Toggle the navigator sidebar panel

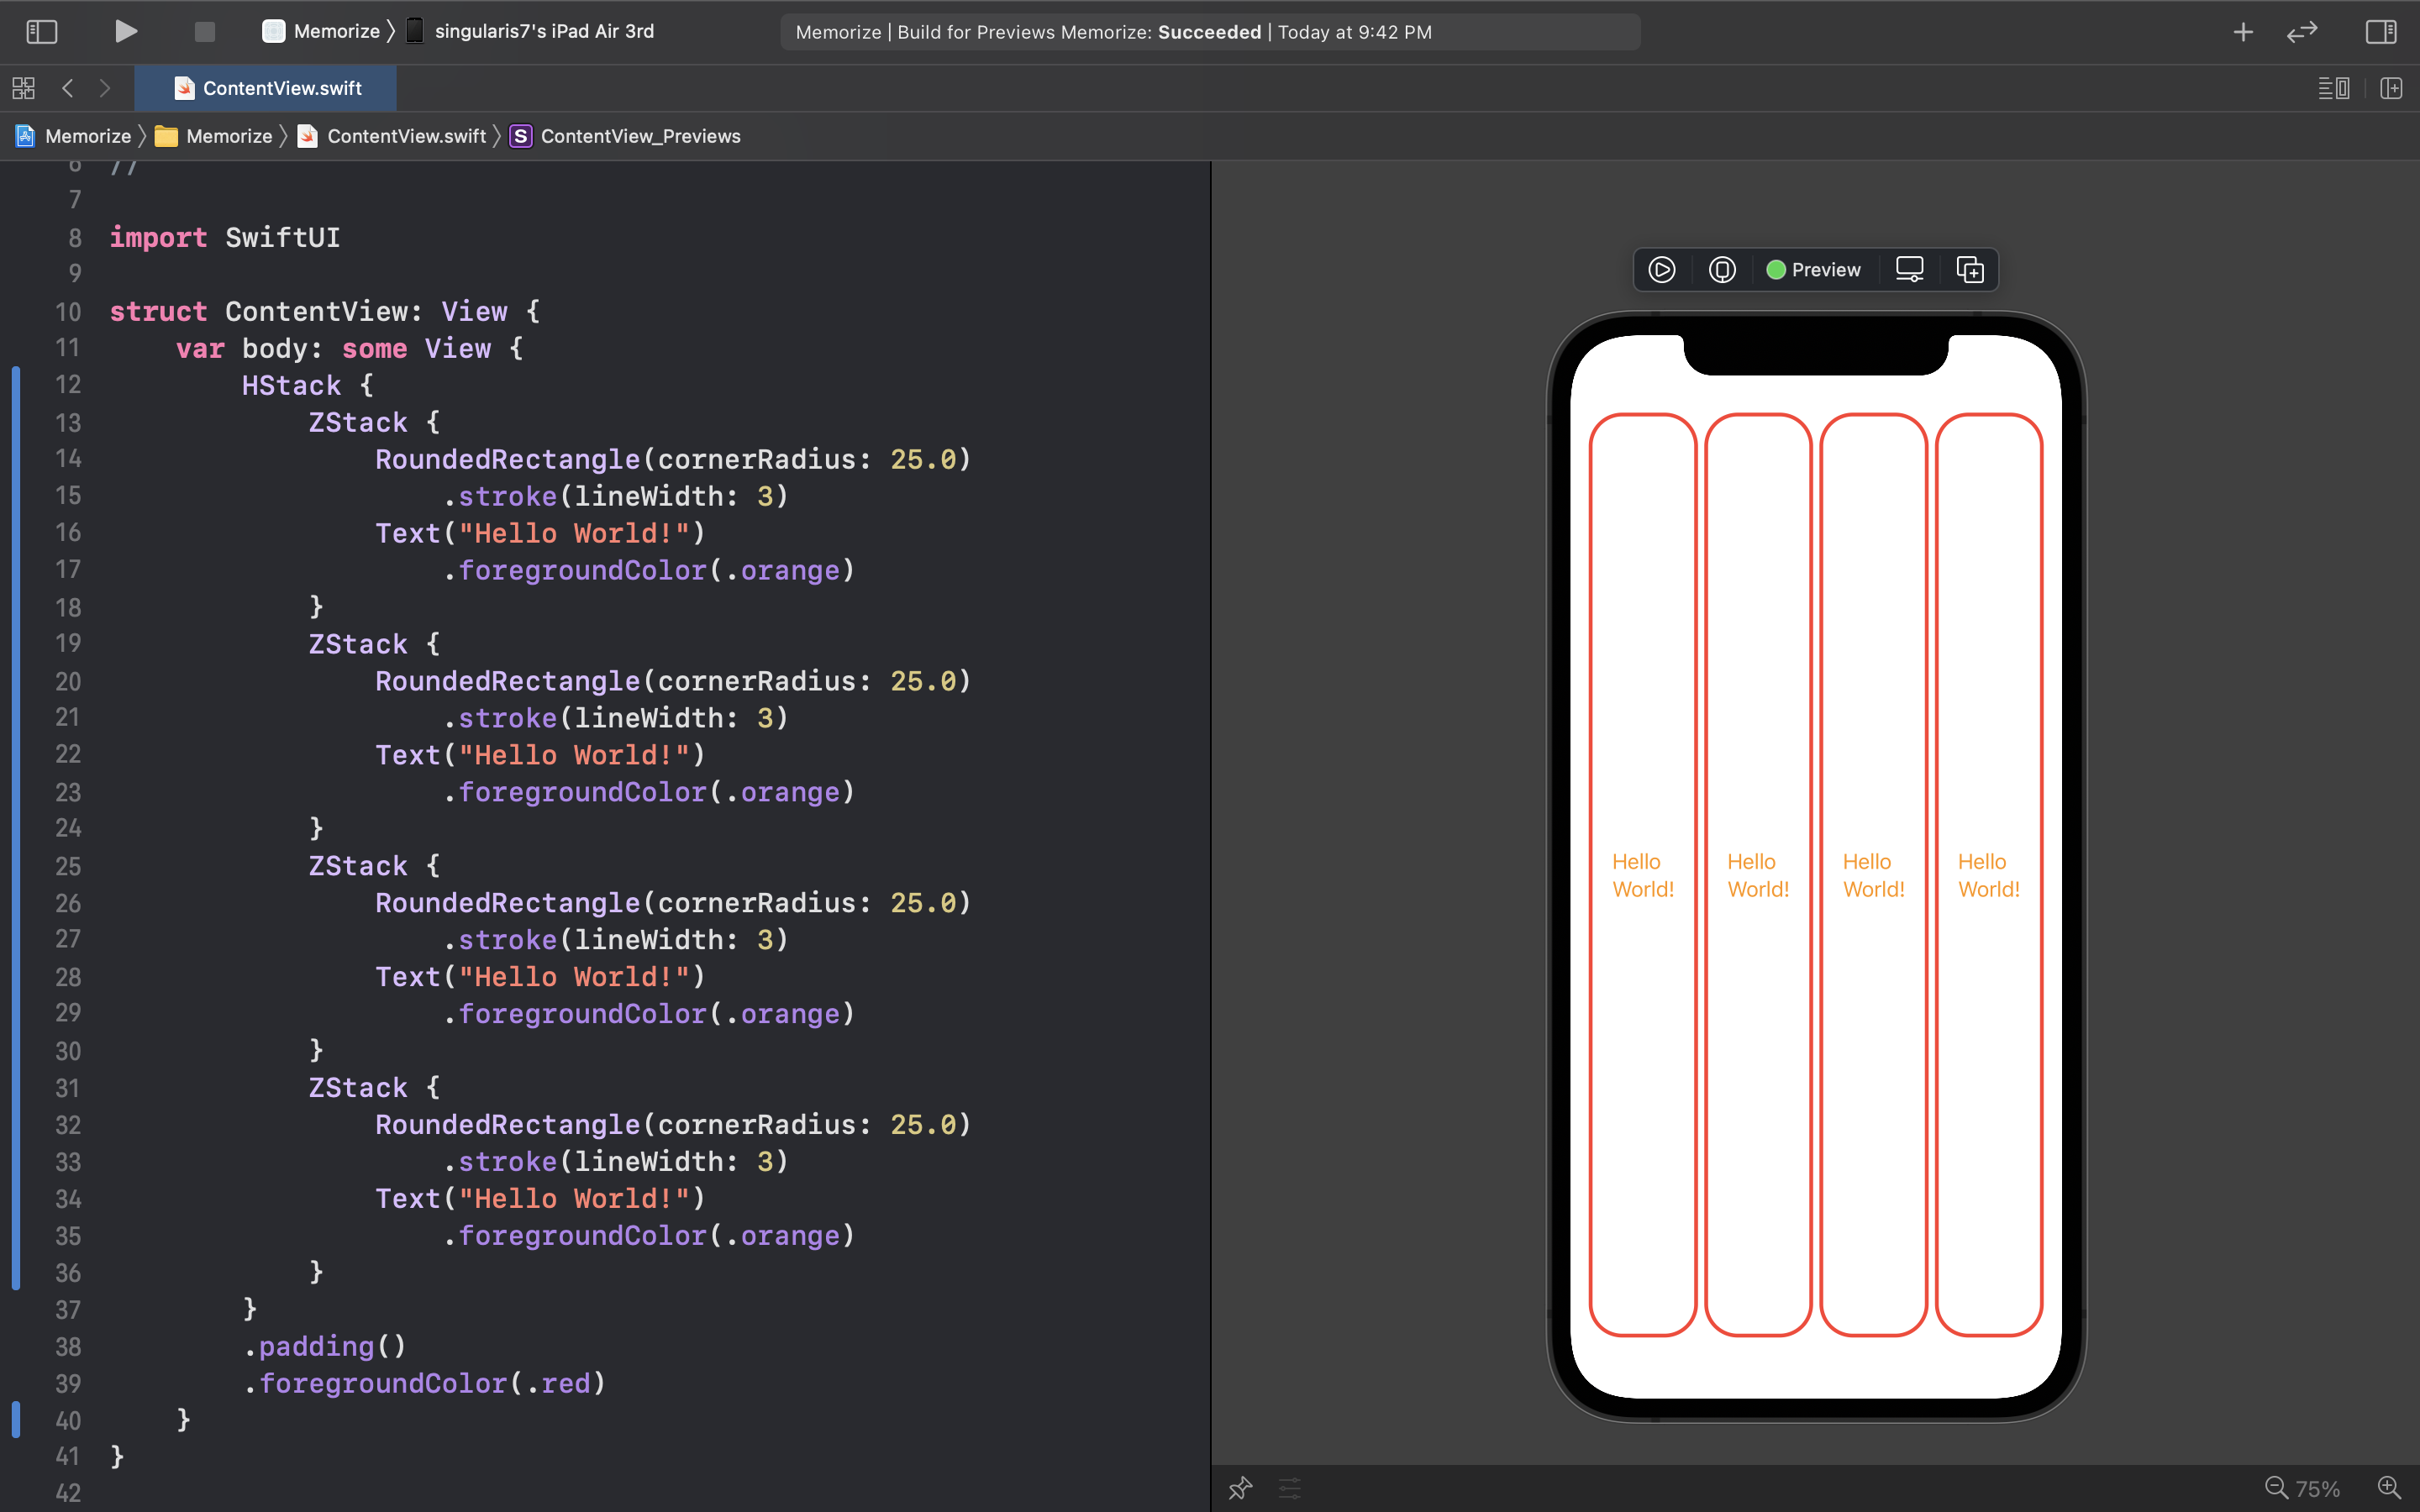[x=41, y=31]
